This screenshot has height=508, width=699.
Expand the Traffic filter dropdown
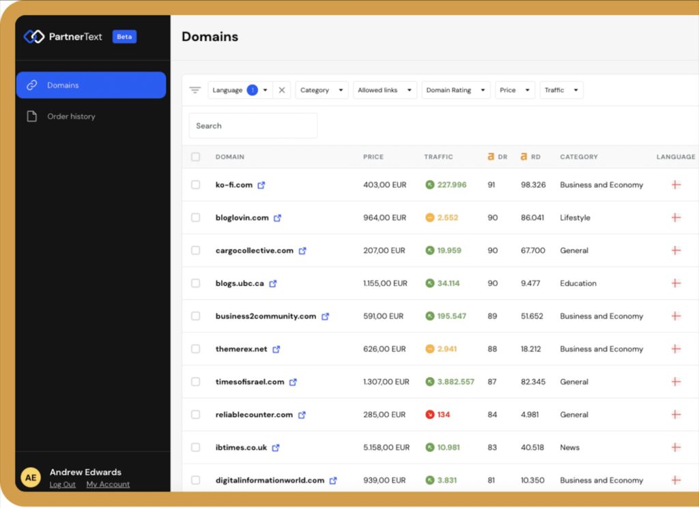coord(561,90)
